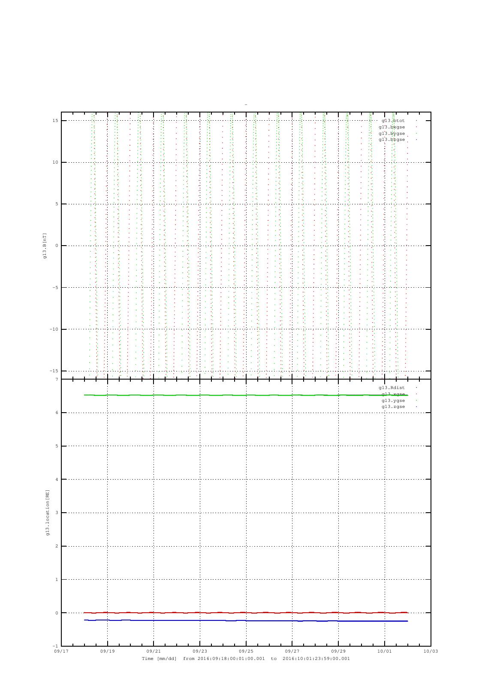Click the 10 tick on the magnetic field axis

pyautogui.click(x=55, y=162)
